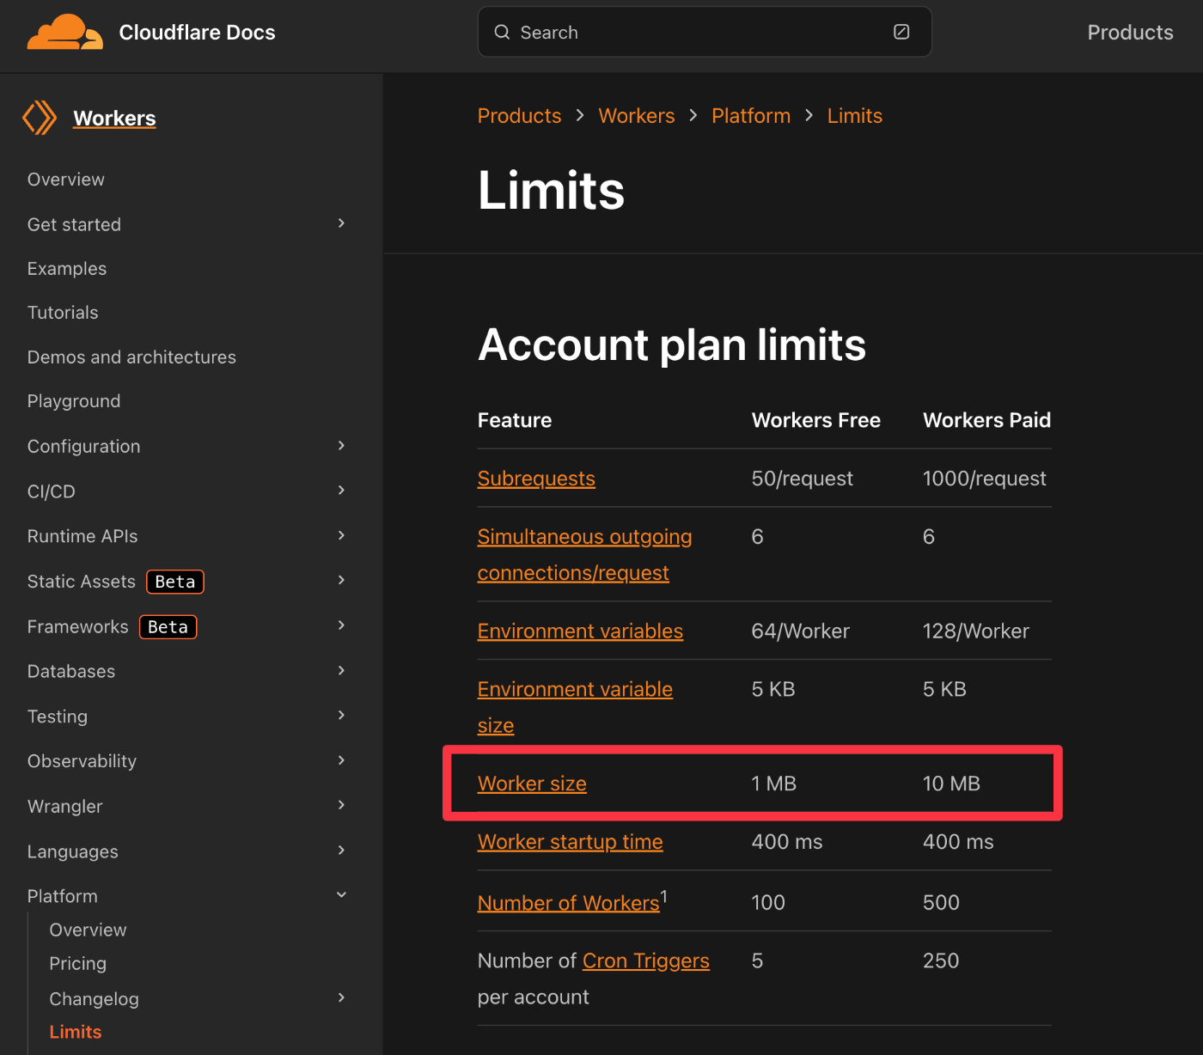Focus the Search input field

click(x=705, y=32)
